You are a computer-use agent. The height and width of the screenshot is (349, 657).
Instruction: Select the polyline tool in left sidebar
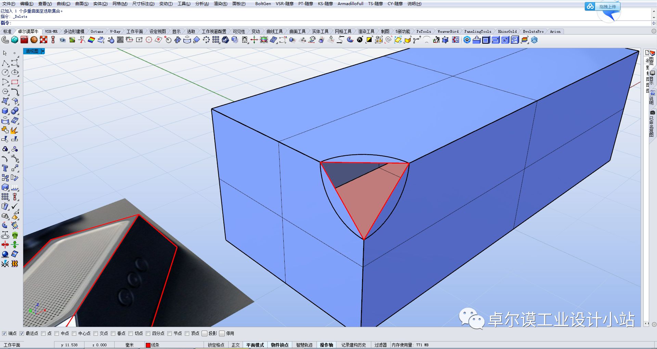[x=5, y=63]
